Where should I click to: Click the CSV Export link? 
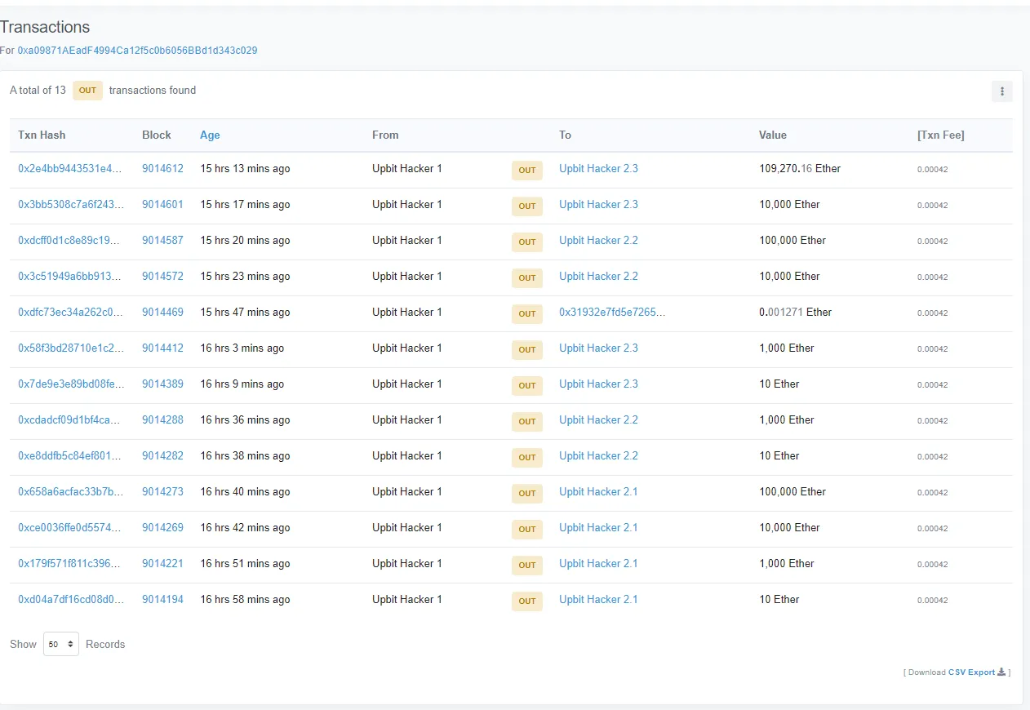click(x=971, y=672)
